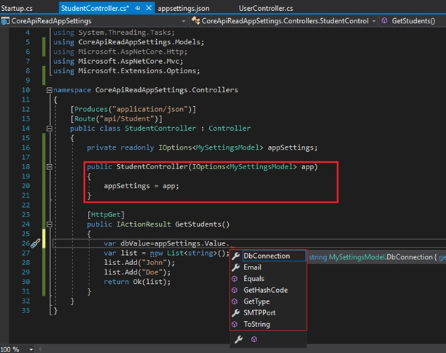Screen dimensions: 446x353
Task: Click the cube icon beside GetType
Action: click(x=235, y=301)
